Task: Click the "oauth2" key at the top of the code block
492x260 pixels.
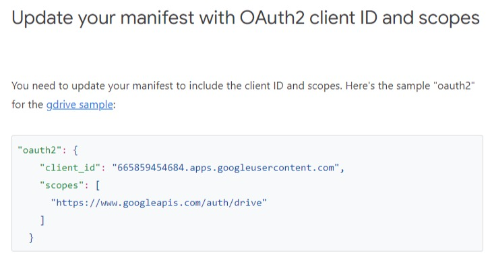Action: click(40, 150)
